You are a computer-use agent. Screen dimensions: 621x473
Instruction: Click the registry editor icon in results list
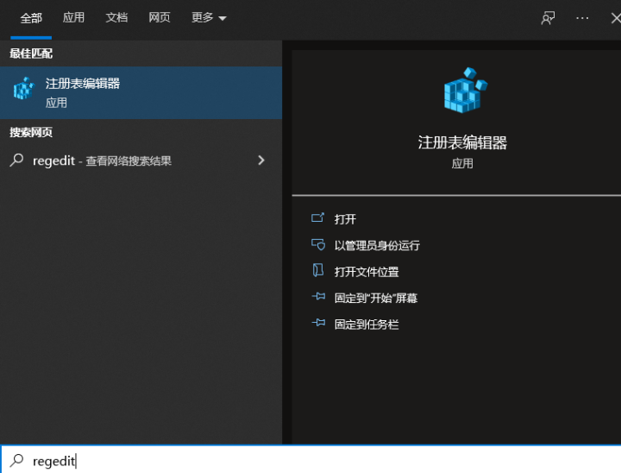[24, 89]
